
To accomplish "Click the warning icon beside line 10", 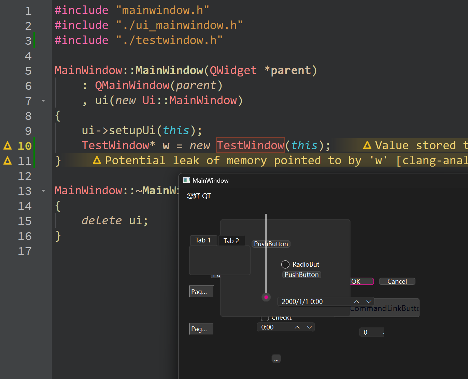I will click(8, 146).
